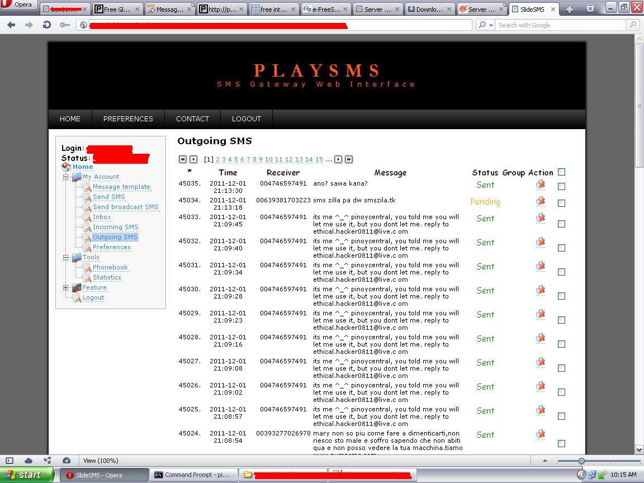Open the Send broadcast SMS link
Image resolution: width=644 pixels, height=483 pixels.
125,207
